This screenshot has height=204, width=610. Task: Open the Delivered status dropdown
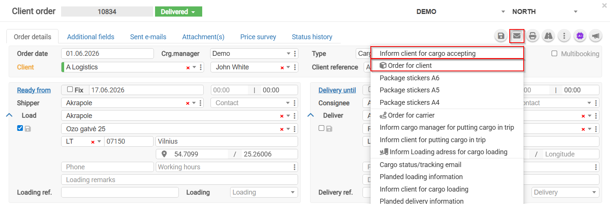click(x=178, y=12)
